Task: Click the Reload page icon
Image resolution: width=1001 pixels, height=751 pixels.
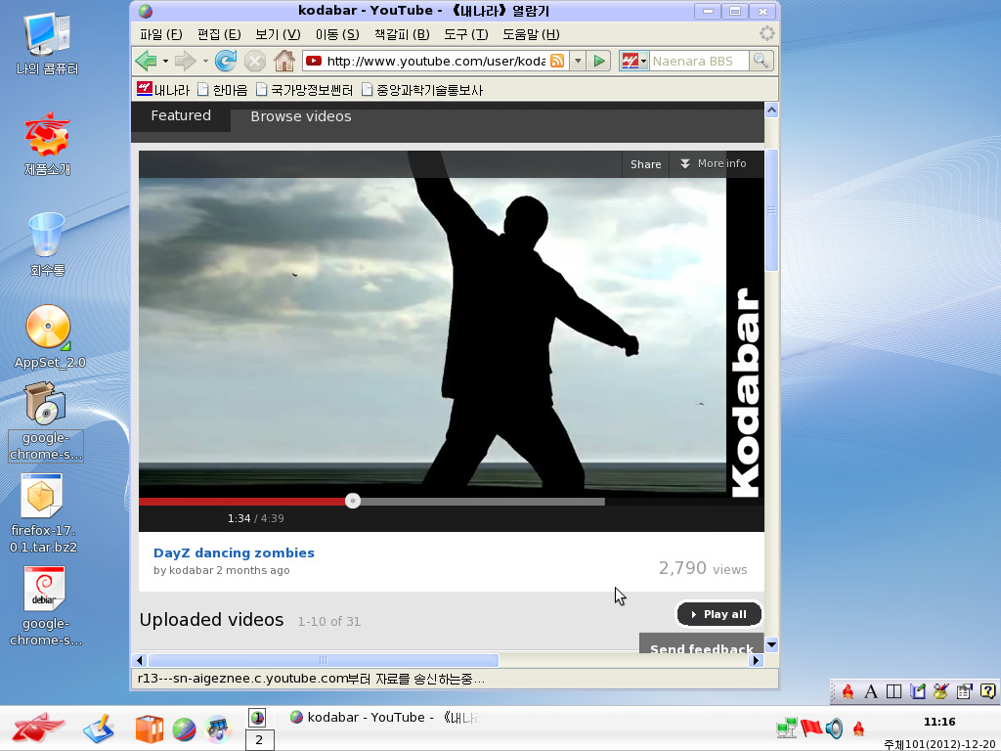Action: point(225,61)
